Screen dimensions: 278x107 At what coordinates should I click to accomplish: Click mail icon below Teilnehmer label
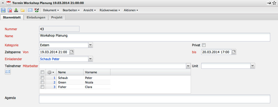(x=8, y=71)
